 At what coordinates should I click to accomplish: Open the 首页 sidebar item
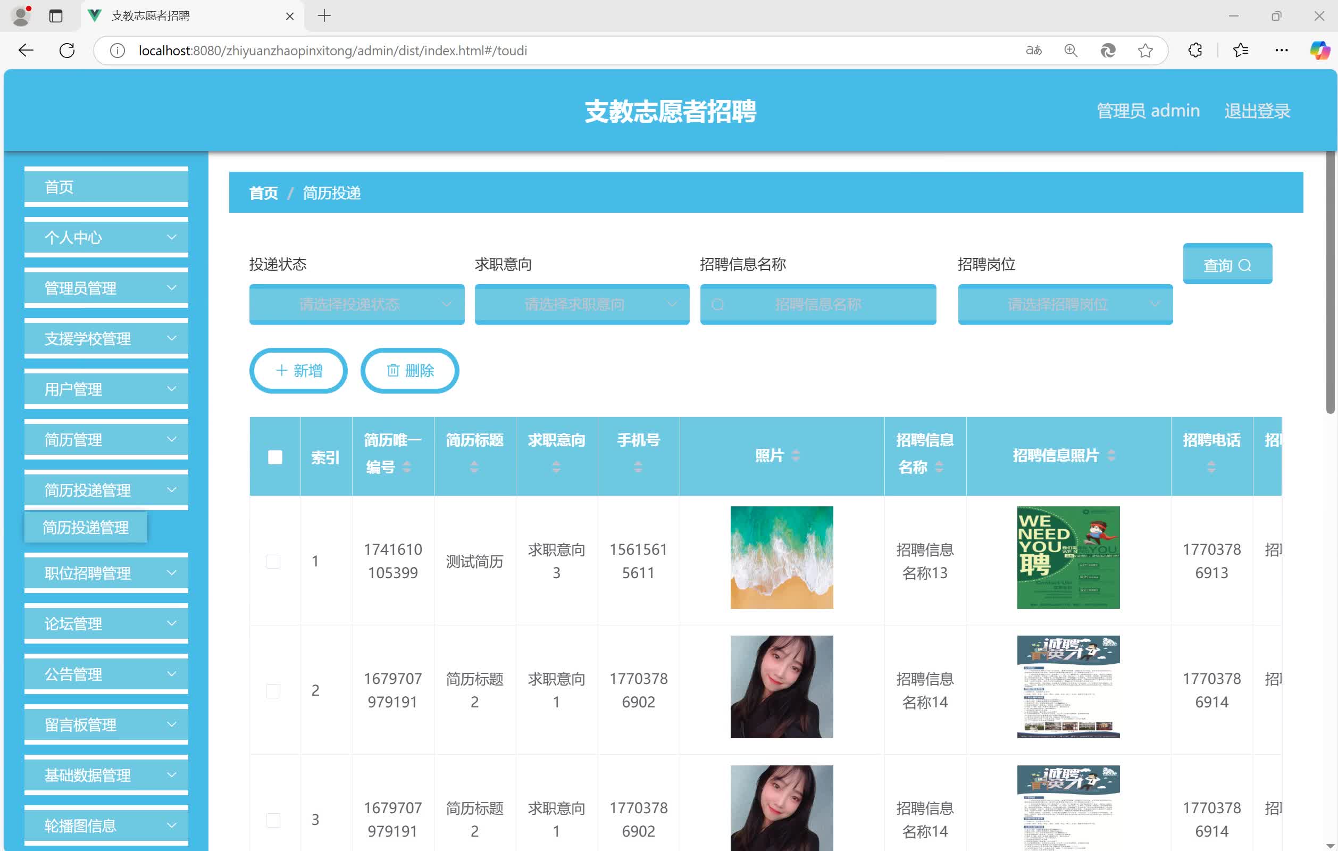(x=106, y=187)
